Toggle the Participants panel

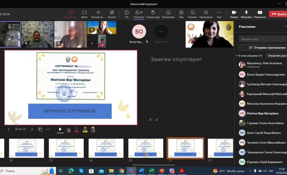(139, 14)
